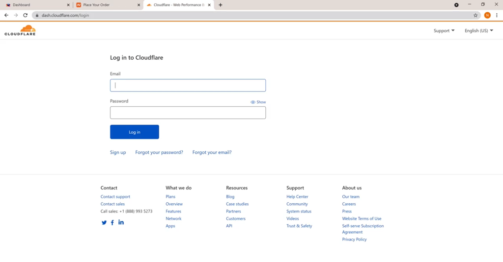The image size is (503, 262).
Task: Switch to the Place Your Order tab
Action: [108, 5]
